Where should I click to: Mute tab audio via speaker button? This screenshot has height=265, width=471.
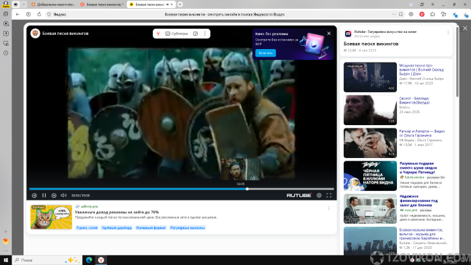click(x=15, y=5)
